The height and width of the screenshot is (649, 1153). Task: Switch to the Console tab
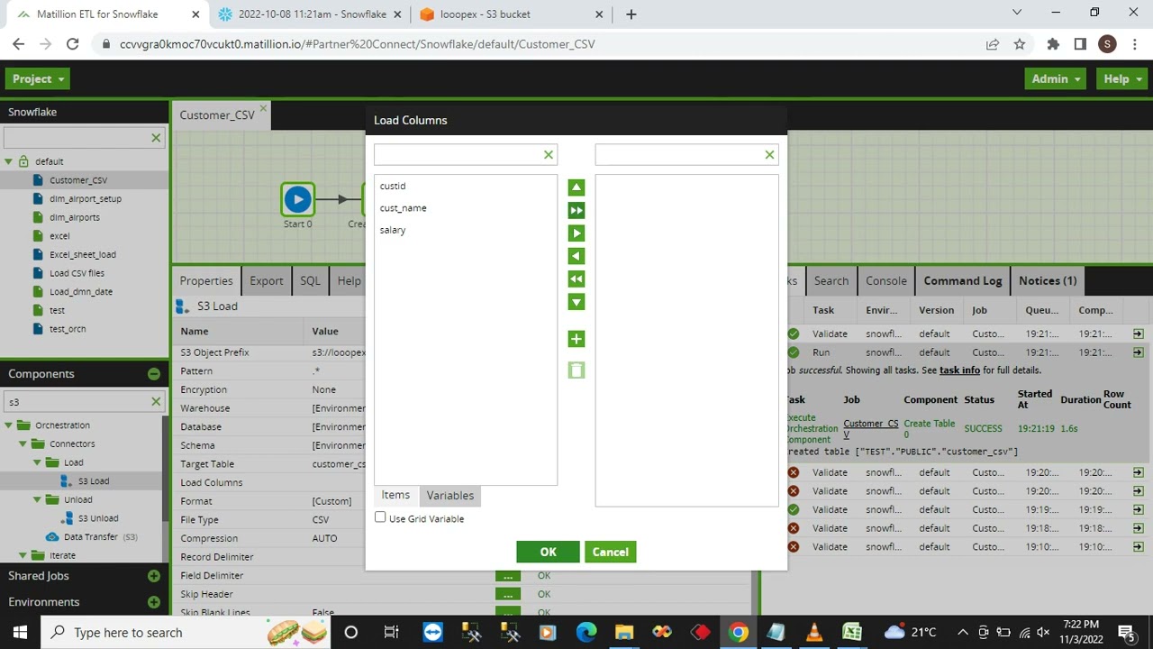coord(886,281)
